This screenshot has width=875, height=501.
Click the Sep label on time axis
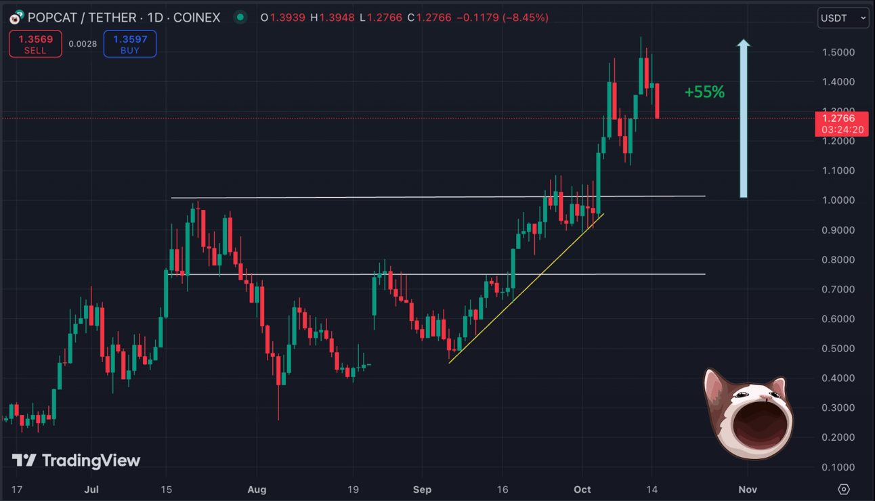coord(421,489)
